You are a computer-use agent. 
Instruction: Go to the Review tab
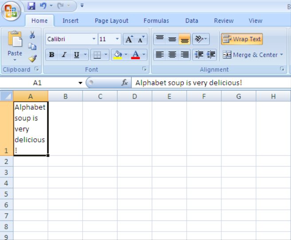[x=224, y=20]
